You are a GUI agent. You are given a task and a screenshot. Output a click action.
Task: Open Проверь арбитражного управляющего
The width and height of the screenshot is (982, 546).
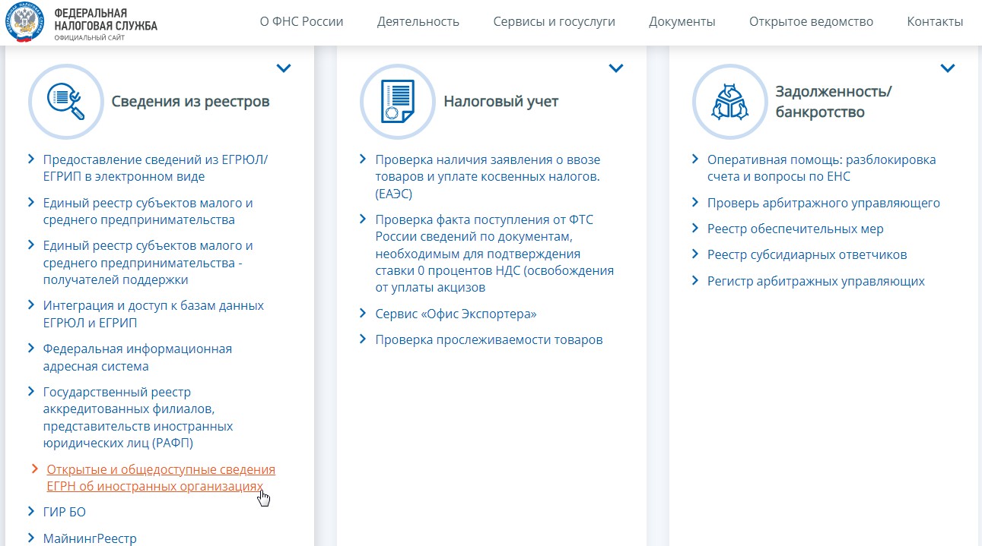pos(823,203)
